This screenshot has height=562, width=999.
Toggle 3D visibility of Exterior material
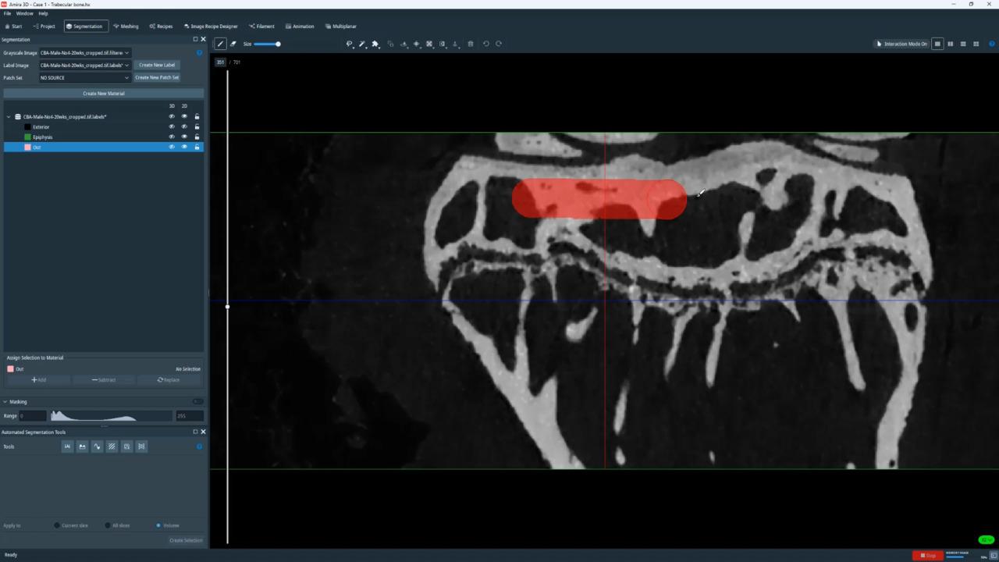(x=172, y=126)
